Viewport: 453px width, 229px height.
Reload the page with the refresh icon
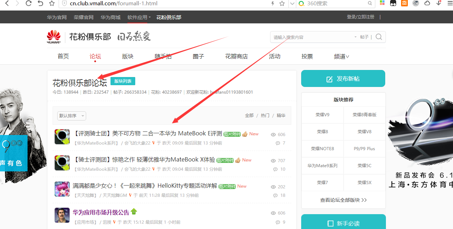(x=29, y=4)
